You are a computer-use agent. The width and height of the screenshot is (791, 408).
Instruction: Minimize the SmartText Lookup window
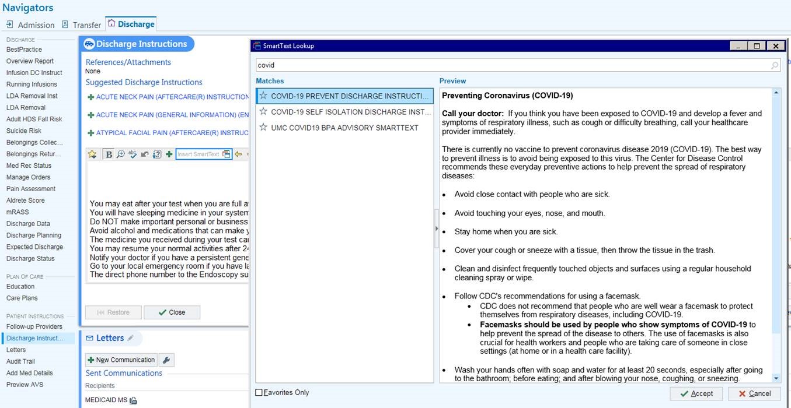pos(740,46)
